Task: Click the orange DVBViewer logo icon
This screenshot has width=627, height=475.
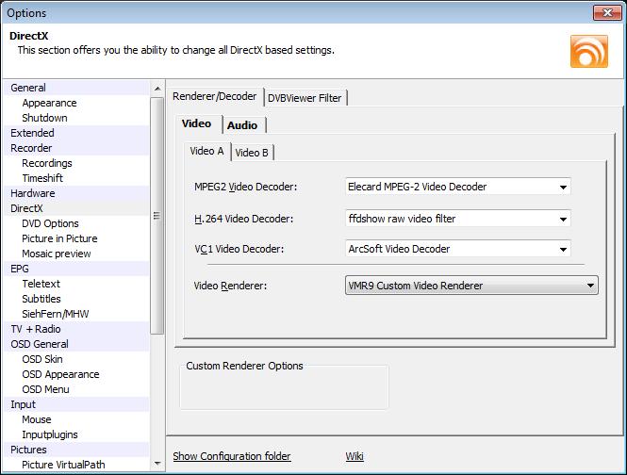Action: click(x=588, y=50)
